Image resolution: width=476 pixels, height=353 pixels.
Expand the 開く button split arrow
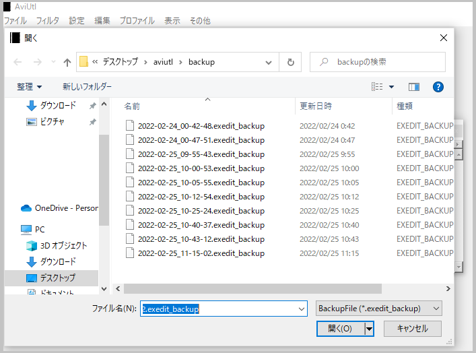369,329
